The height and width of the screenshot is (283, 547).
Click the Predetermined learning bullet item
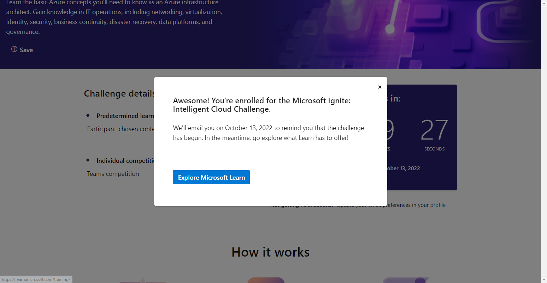click(x=125, y=116)
